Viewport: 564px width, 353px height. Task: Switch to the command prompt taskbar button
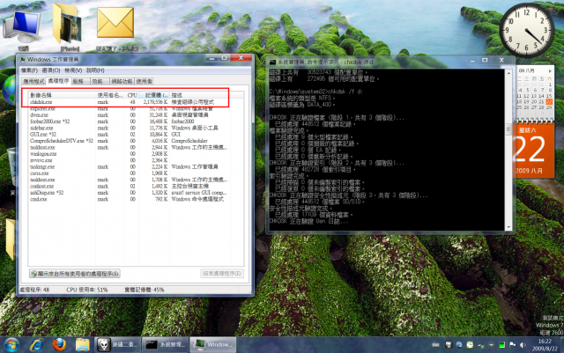(x=165, y=344)
